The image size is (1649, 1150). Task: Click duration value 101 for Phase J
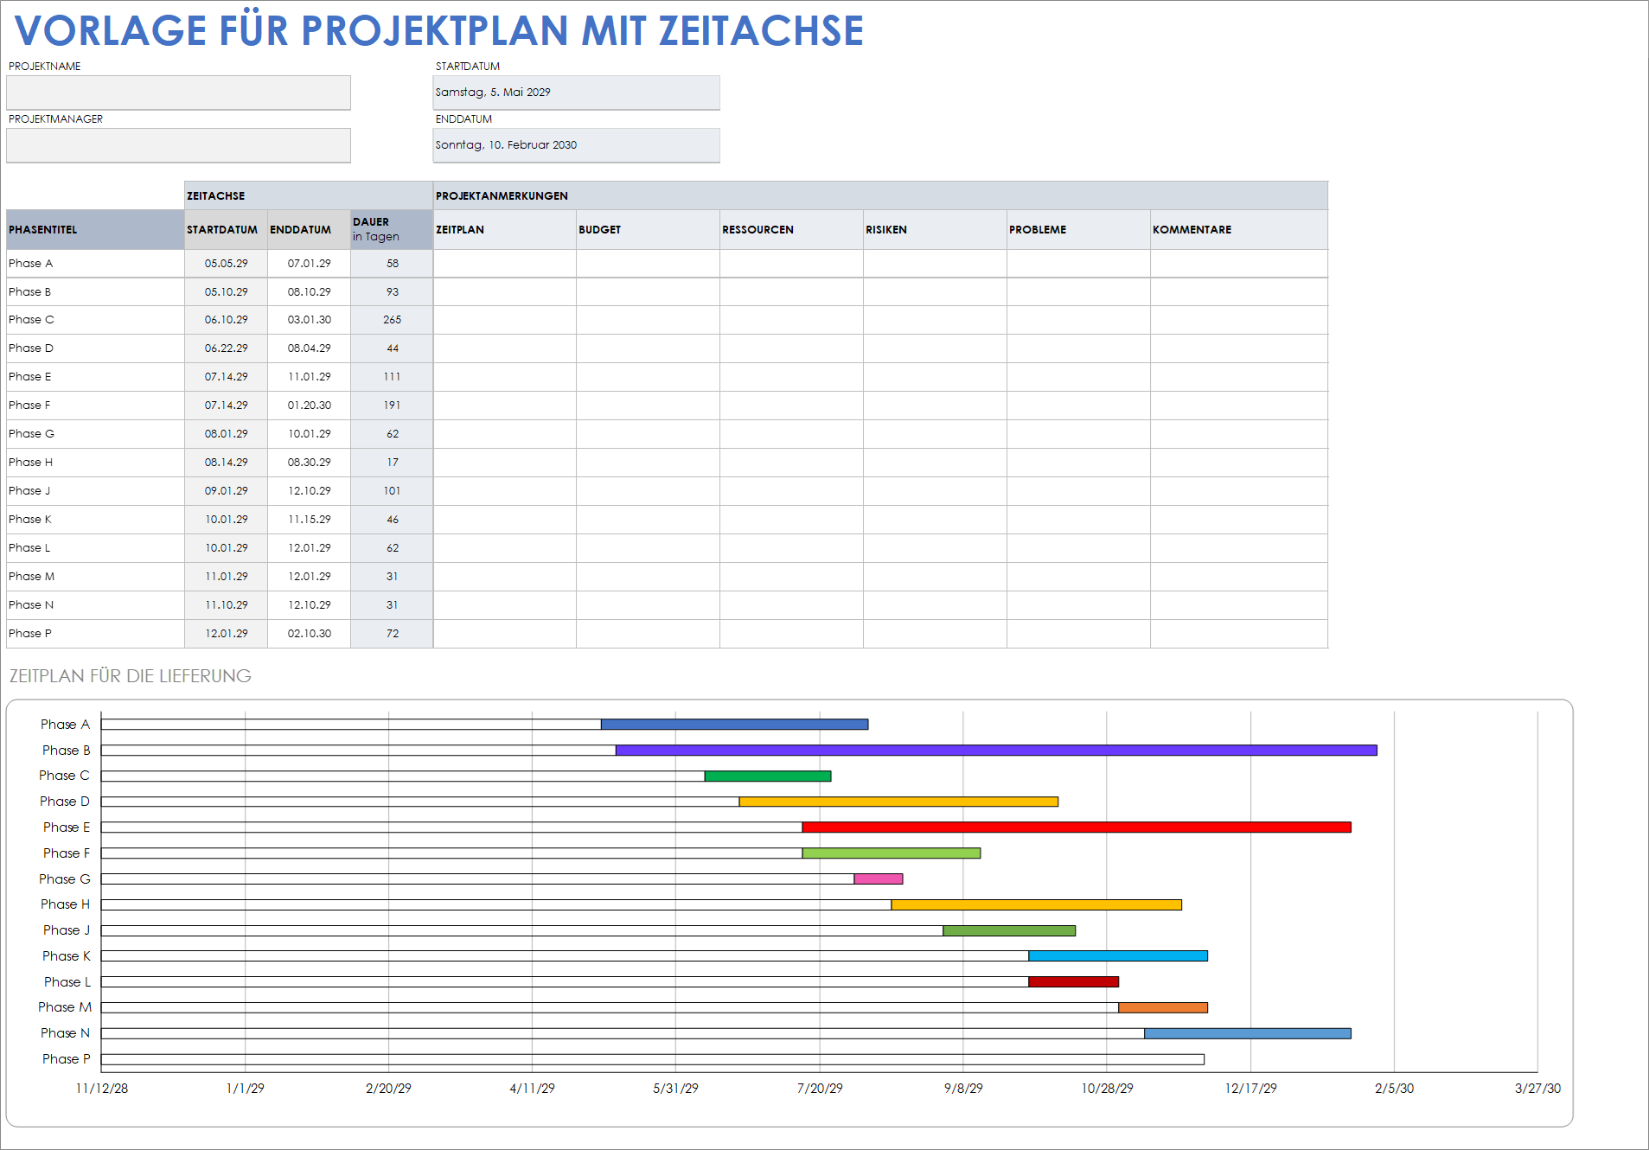click(392, 491)
